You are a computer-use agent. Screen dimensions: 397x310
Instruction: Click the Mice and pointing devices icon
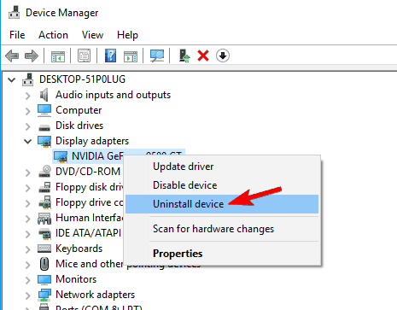(44, 264)
